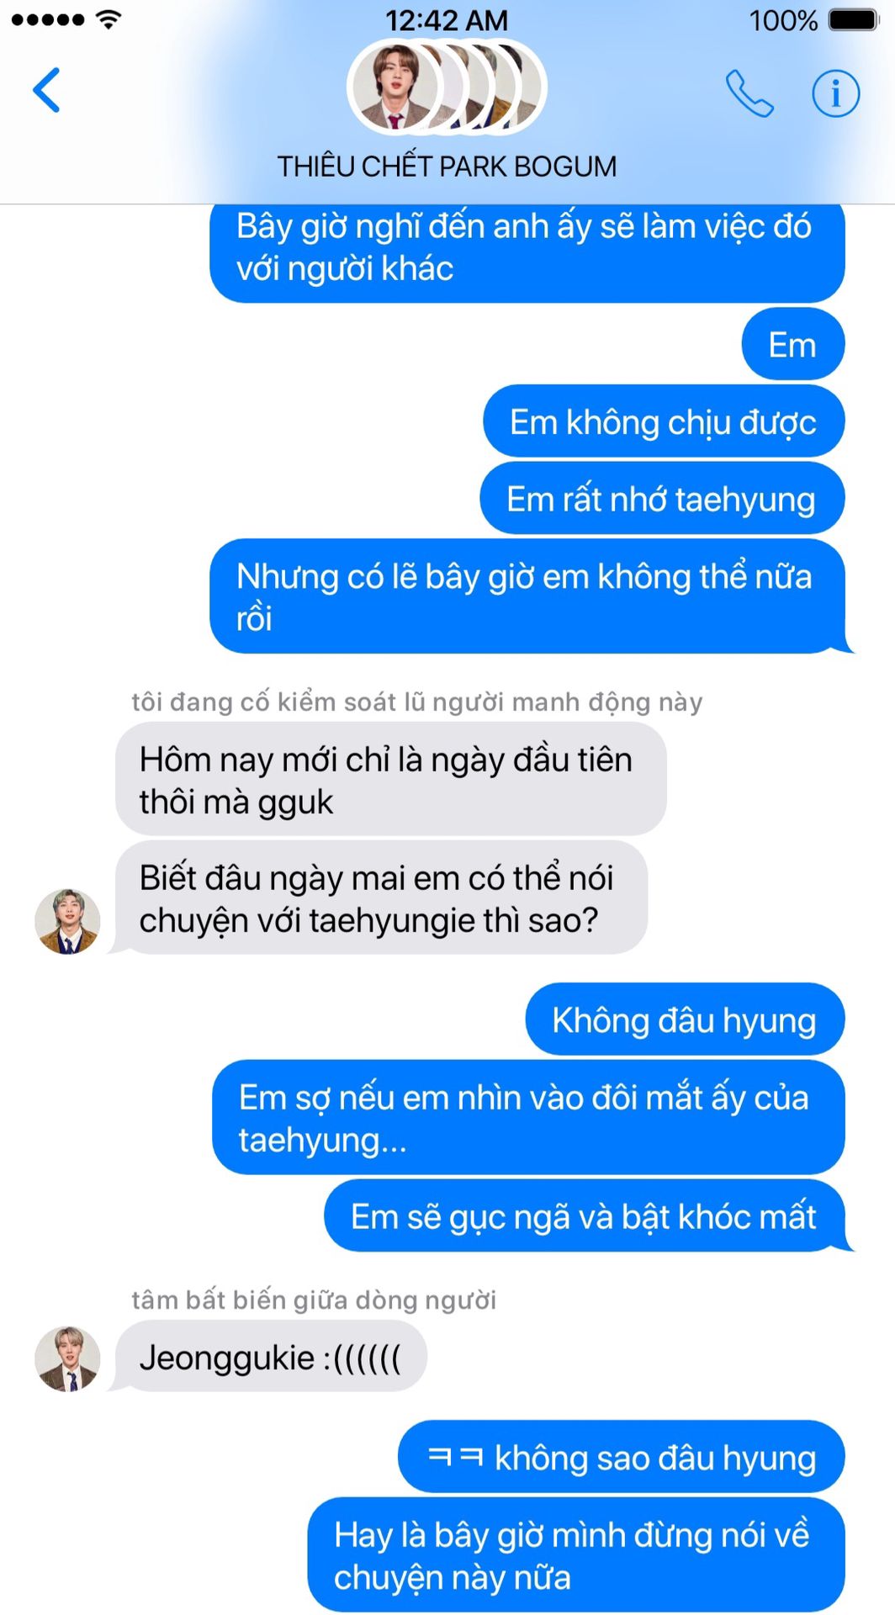Select the short 'Em' message bubble
Screen dimensions: 895x1615
tap(792, 344)
